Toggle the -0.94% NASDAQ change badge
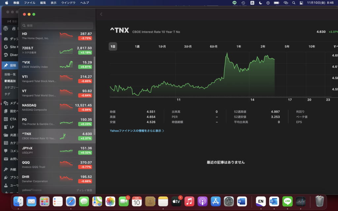The width and height of the screenshot is (338, 211). (x=85, y=110)
